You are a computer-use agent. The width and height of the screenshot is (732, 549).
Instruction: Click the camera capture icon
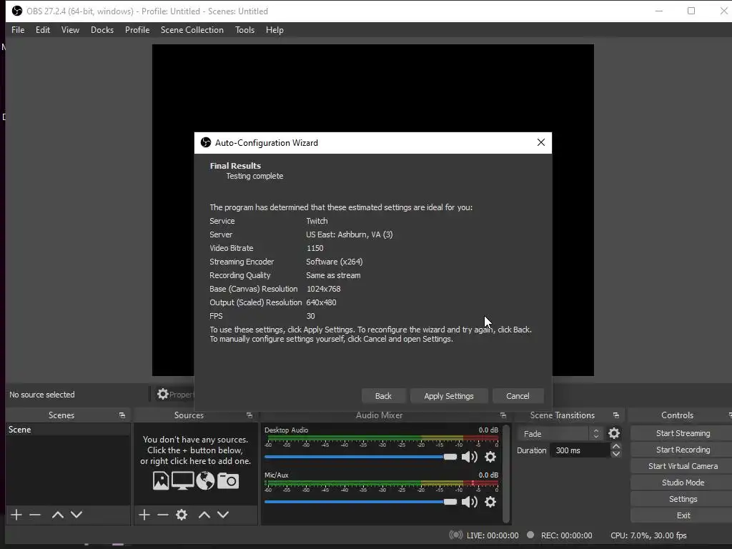click(228, 481)
